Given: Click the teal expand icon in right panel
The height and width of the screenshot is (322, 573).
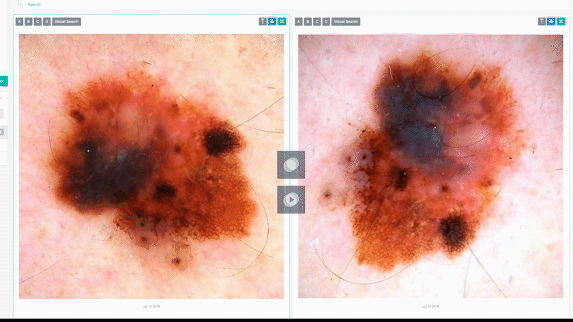Looking at the screenshot, I should click(x=561, y=21).
